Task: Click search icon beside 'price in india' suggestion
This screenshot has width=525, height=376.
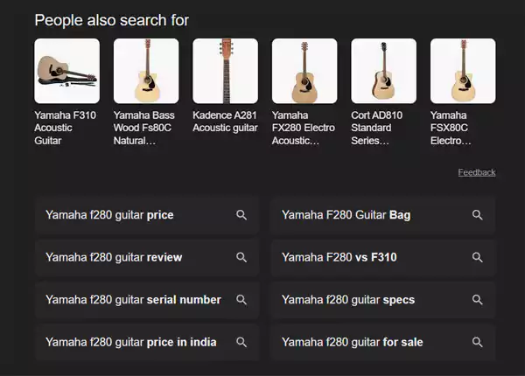Action: click(241, 342)
